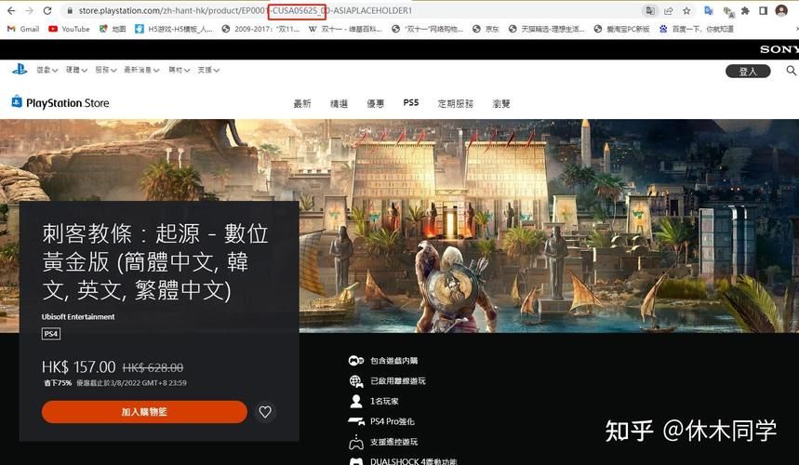799x465 pixels.
Task: Click the PlayStation Store bag logo
Action: click(17, 101)
